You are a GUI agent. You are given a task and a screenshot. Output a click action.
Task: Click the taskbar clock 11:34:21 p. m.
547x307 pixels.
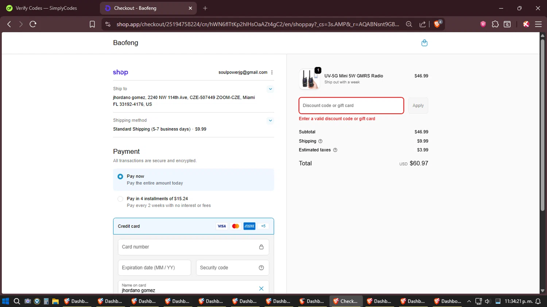(x=519, y=301)
